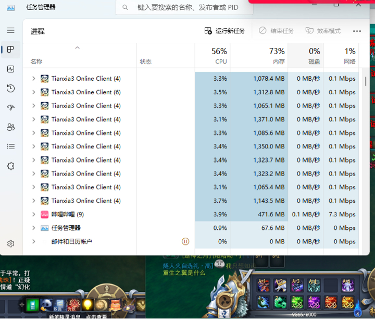This screenshot has height=319, width=375.
Task: Use green rune skill numbered 3
Action: [297, 302]
